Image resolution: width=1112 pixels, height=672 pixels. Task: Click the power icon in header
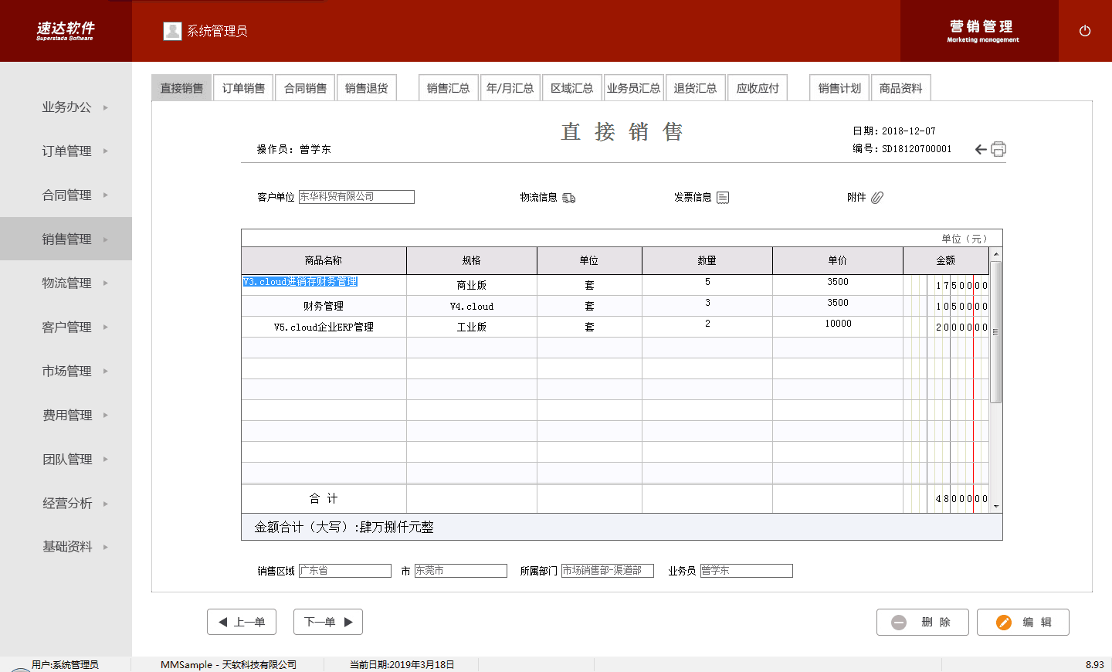[x=1084, y=31]
